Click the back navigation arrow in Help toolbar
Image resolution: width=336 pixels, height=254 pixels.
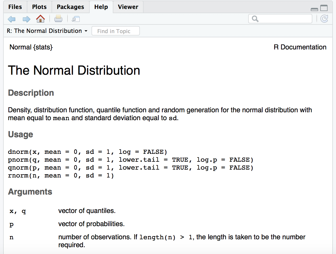tap(11, 19)
